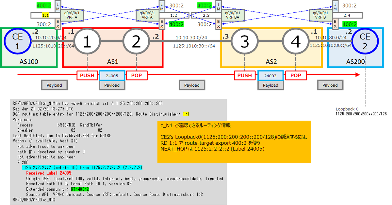Click the PUSH button near router 1
This screenshot has height=205, width=392.
click(87, 75)
